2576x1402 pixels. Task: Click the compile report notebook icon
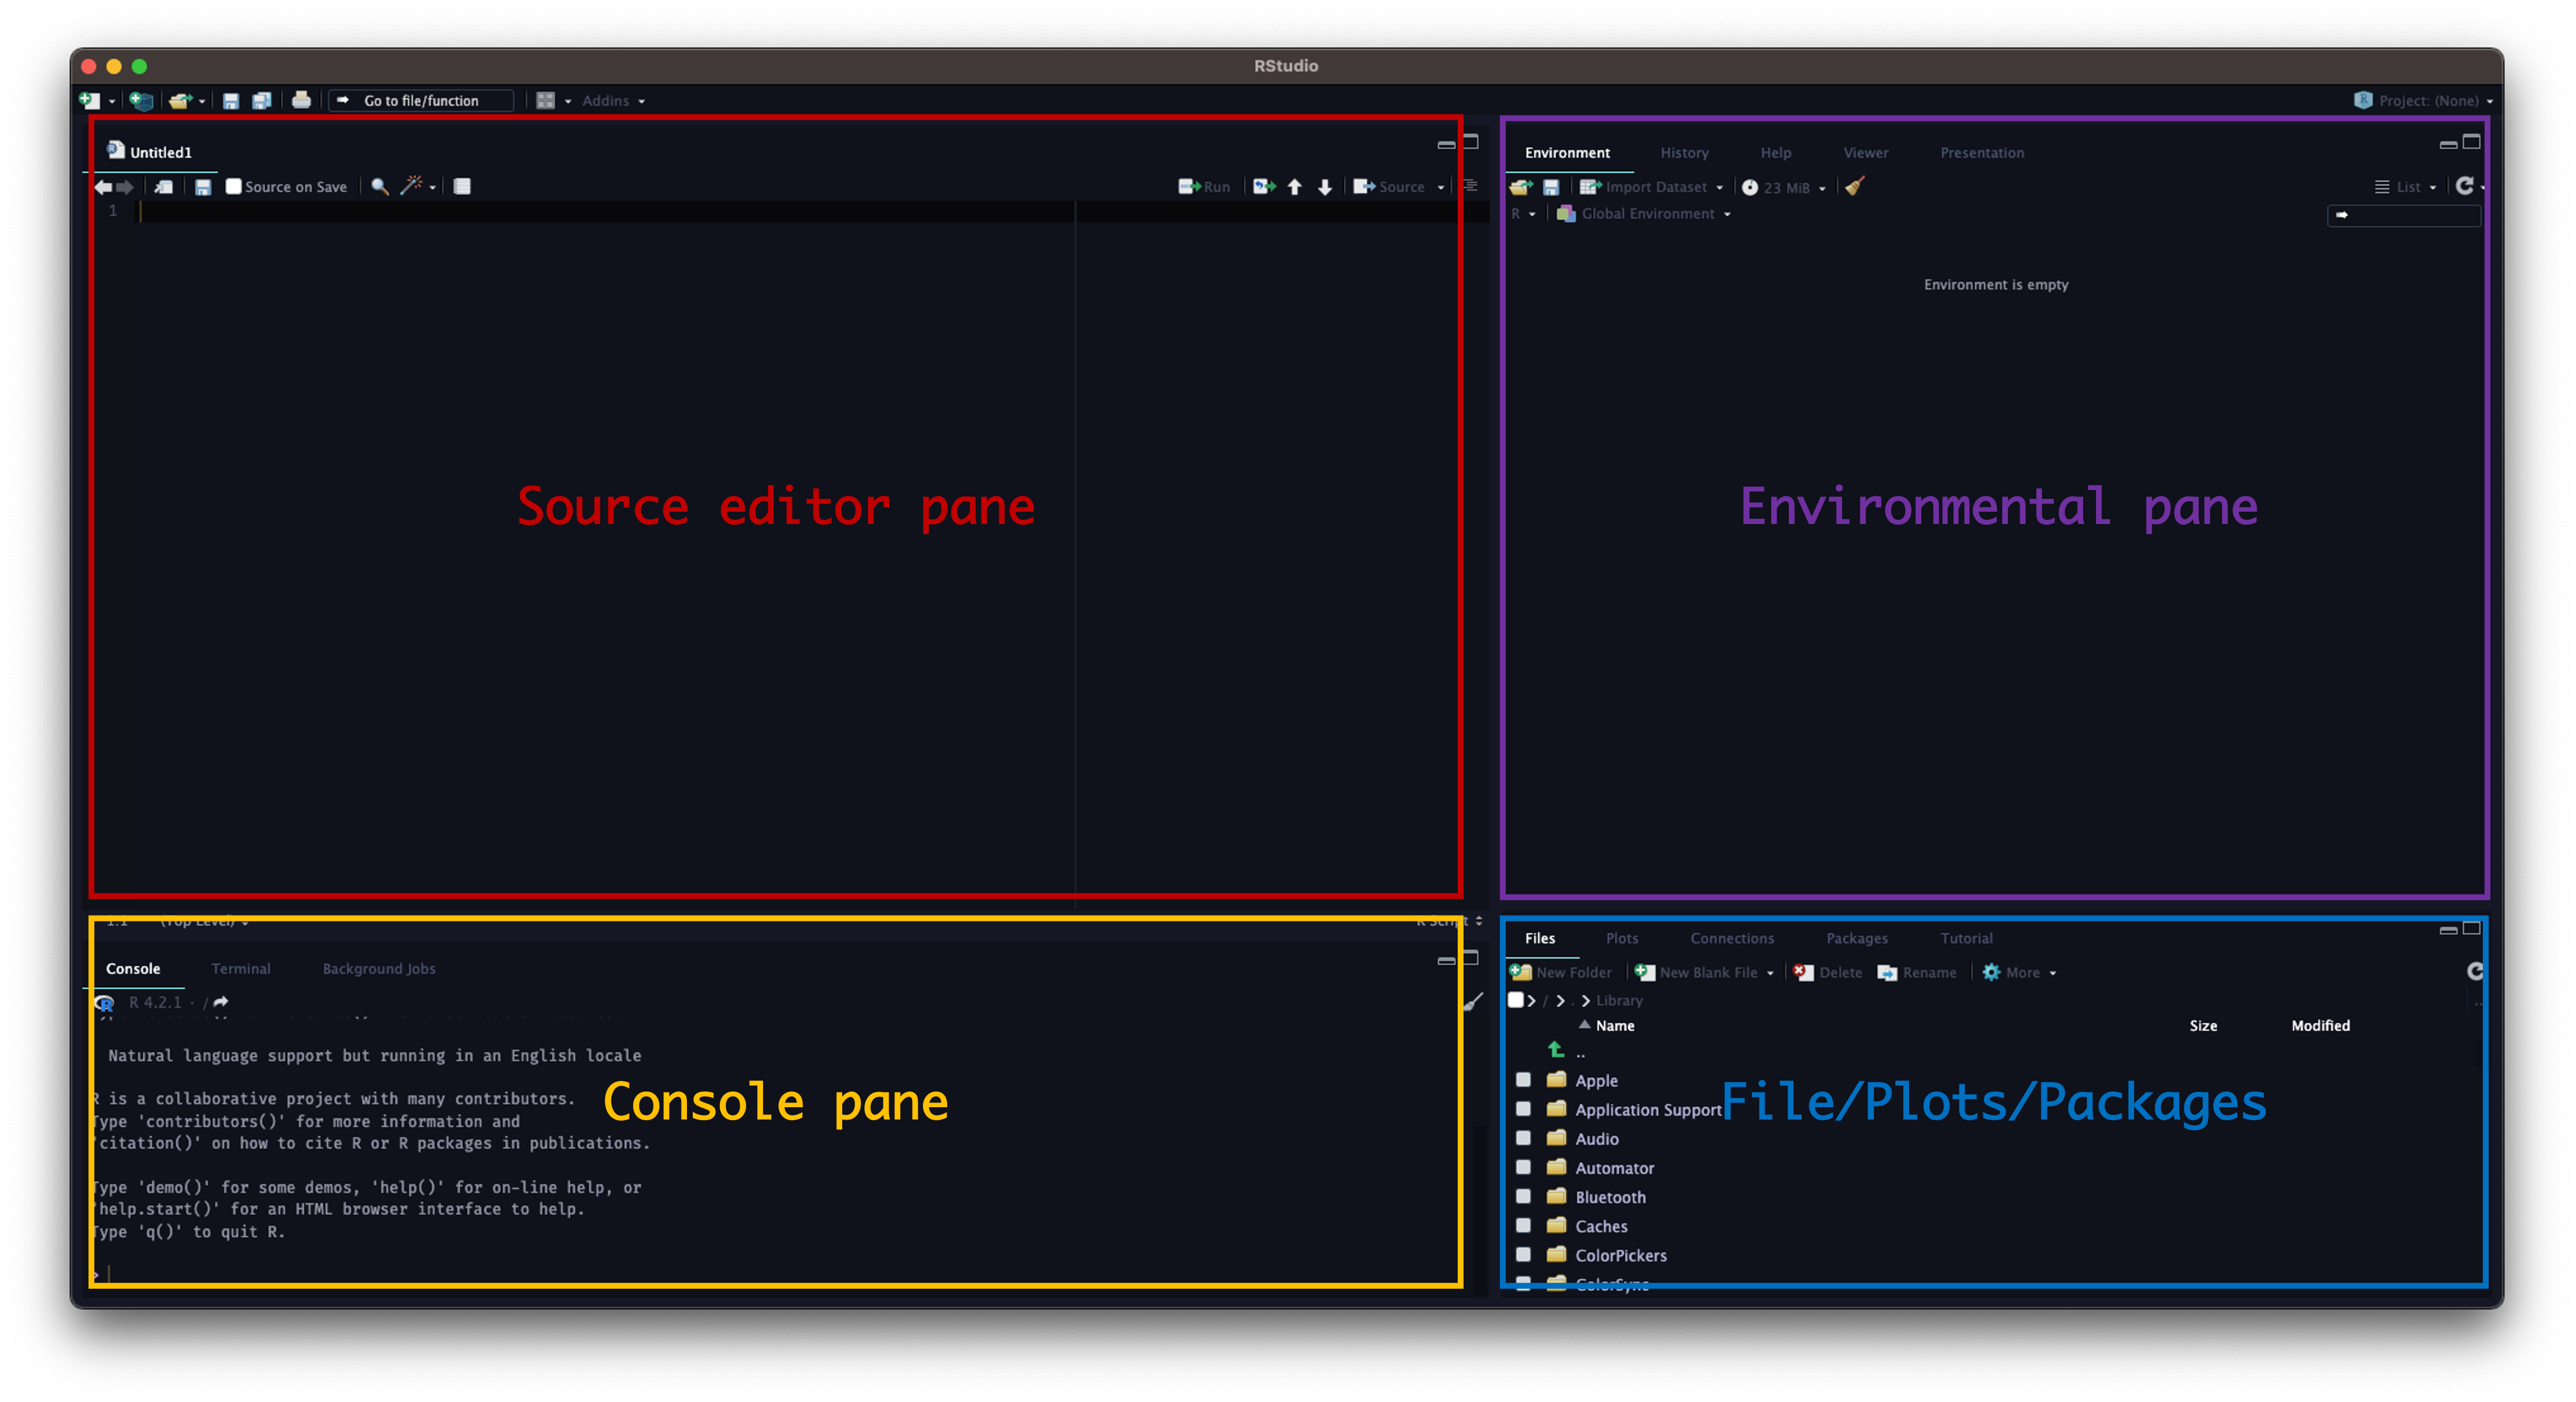(x=462, y=186)
